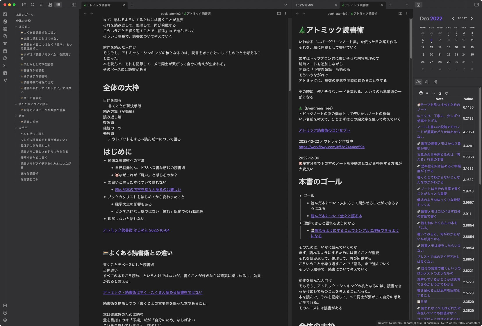Viewport: 482px width, 326px height.
Task: Close the 2022-12-06 tab
Action: tap(336, 5)
